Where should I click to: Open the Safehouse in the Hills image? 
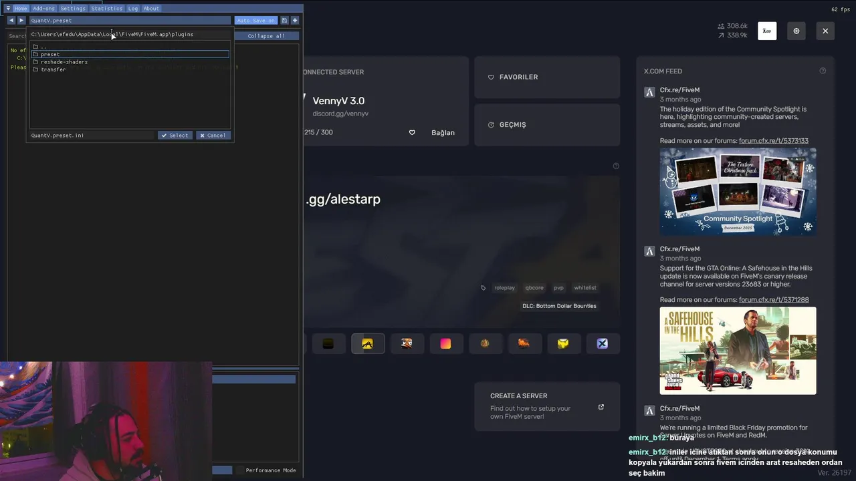pos(738,351)
